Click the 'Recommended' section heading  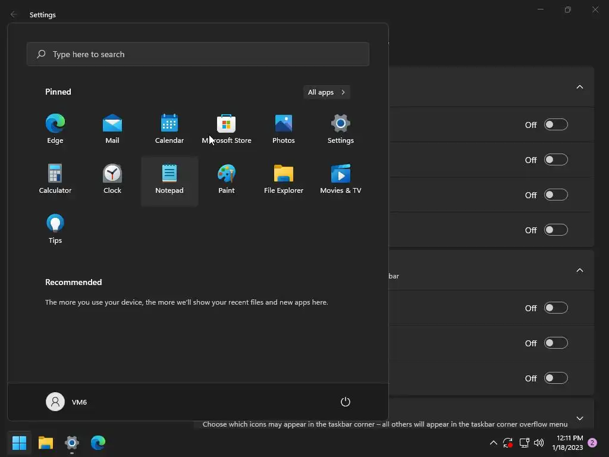73,282
